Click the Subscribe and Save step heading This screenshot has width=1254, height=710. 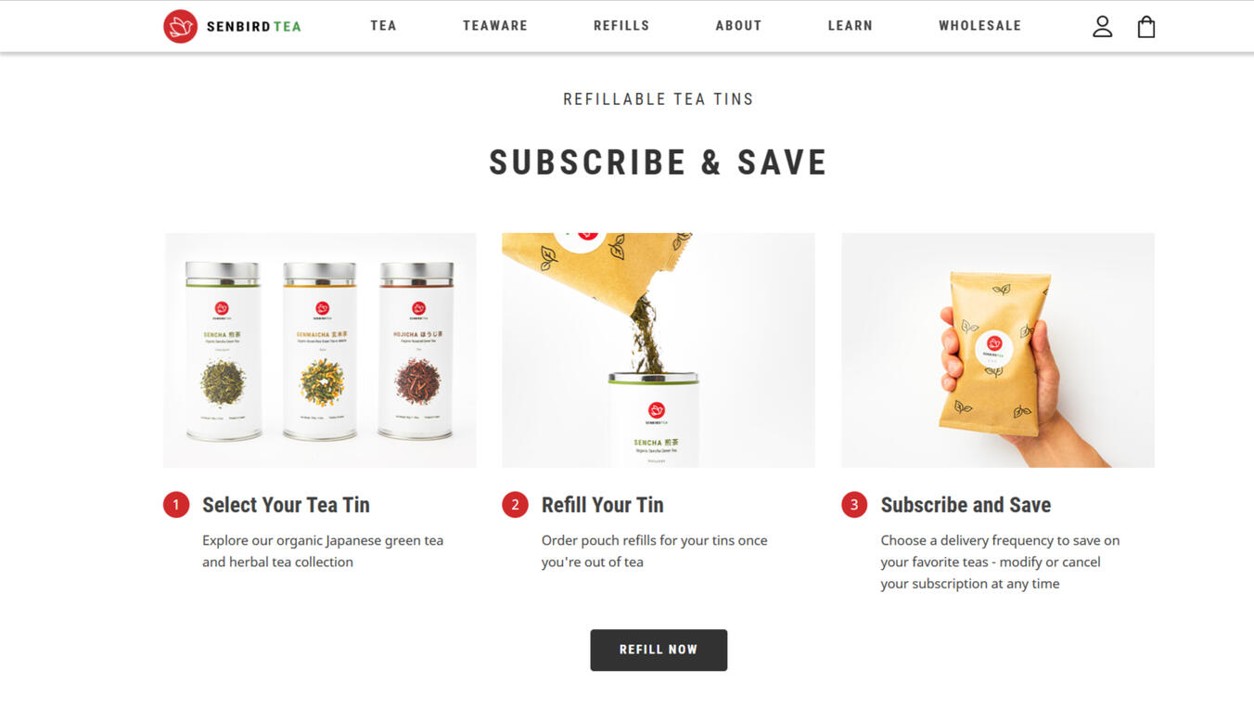966,505
